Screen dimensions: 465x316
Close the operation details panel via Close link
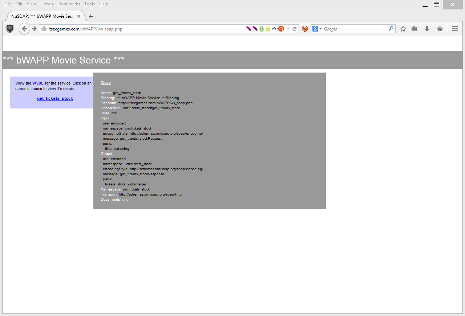point(106,83)
